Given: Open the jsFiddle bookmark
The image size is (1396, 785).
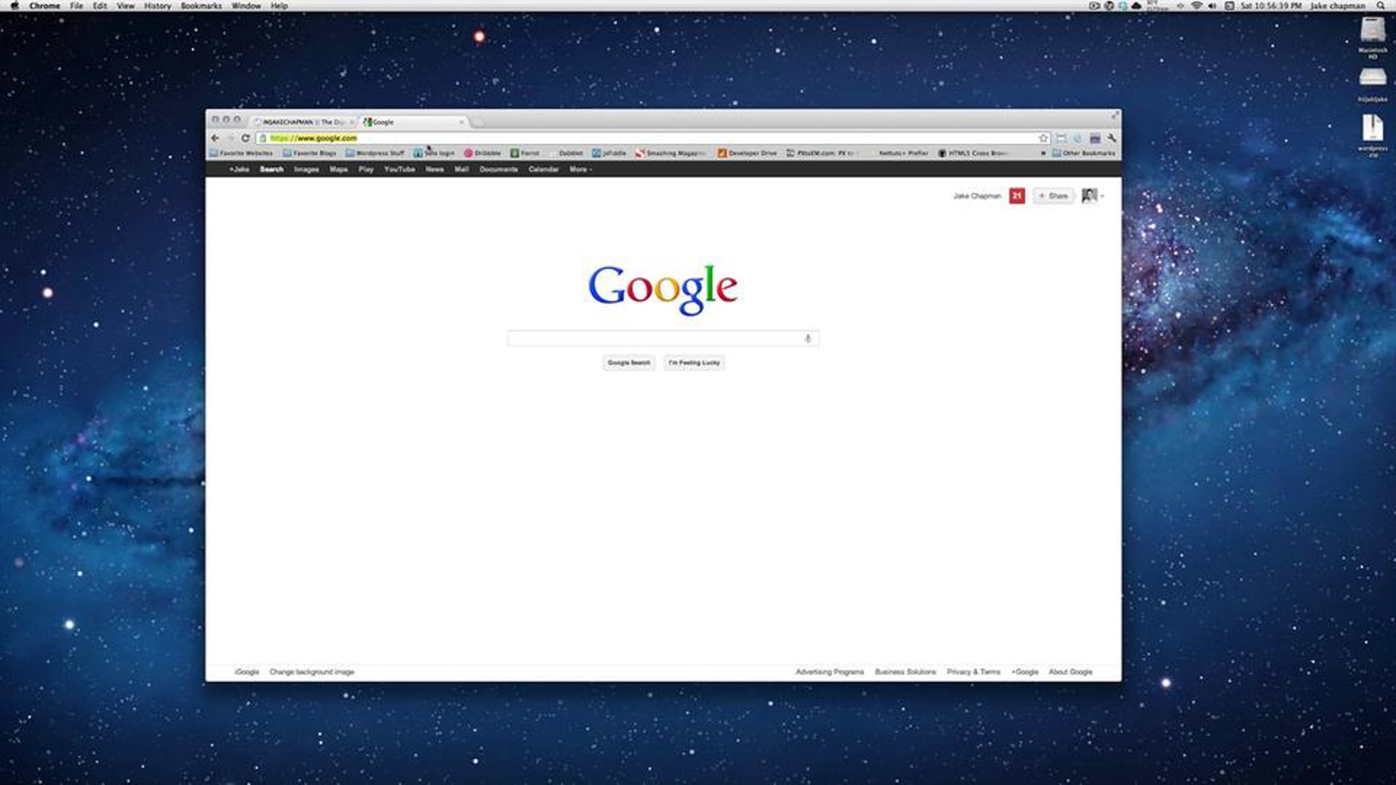Looking at the screenshot, I should pos(609,153).
